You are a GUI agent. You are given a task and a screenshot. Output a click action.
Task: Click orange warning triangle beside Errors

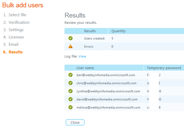pyautogui.click(x=71, y=46)
